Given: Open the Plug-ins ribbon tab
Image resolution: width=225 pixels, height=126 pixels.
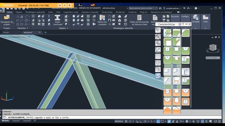Looking at the screenshot, I should [143, 12].
